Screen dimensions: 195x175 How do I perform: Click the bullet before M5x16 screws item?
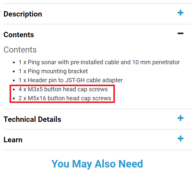(14, 99)
